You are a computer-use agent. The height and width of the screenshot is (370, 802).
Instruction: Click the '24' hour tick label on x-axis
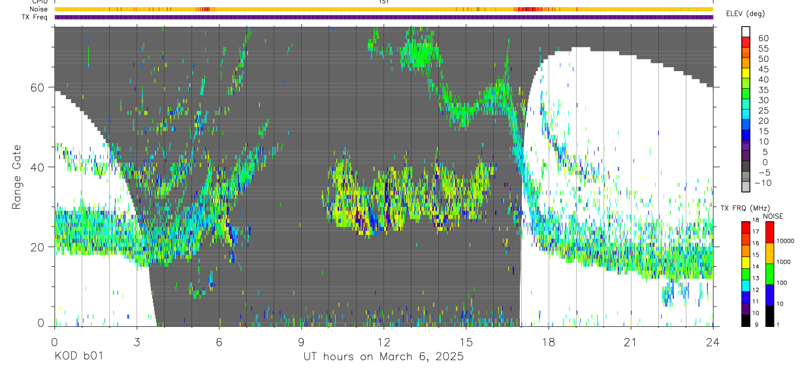pyautogui.click(x=713, y=342)
